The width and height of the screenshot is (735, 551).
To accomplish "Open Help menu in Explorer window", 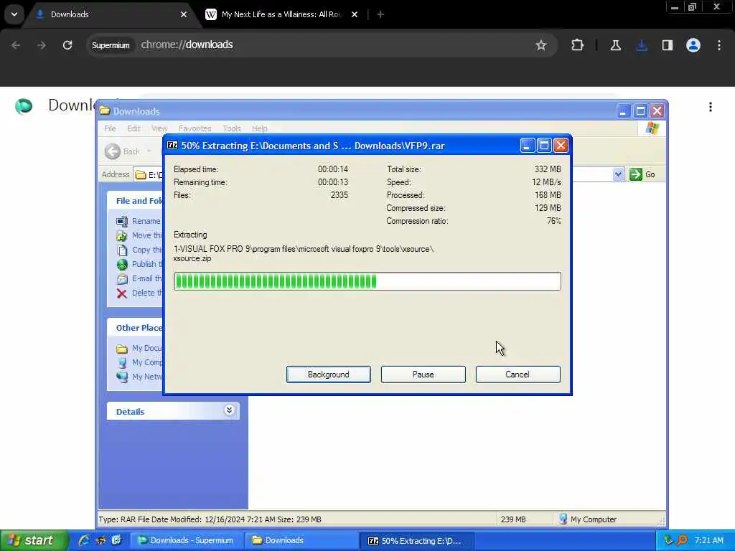I will coord(259,128).
